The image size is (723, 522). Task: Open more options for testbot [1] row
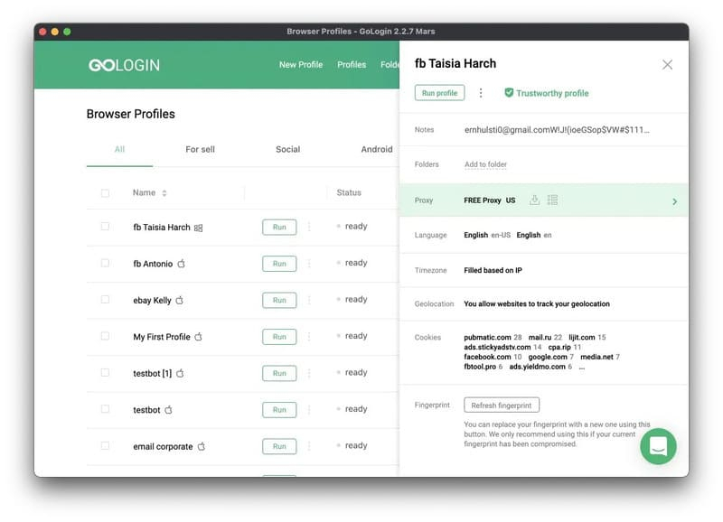tap(309, 373)
